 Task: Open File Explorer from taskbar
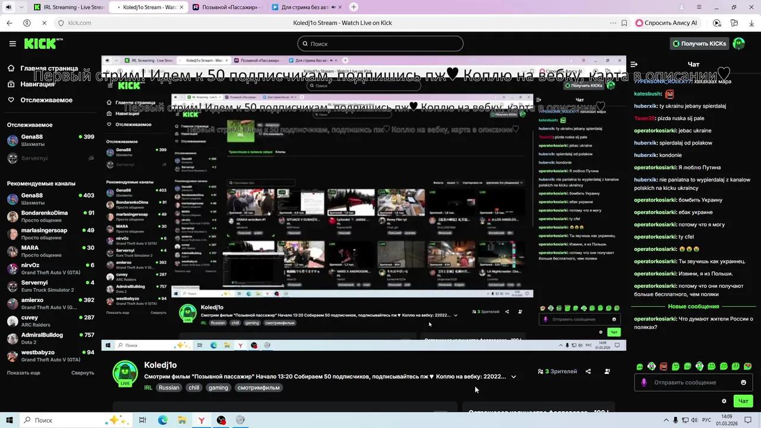click(x=182, y=420)
